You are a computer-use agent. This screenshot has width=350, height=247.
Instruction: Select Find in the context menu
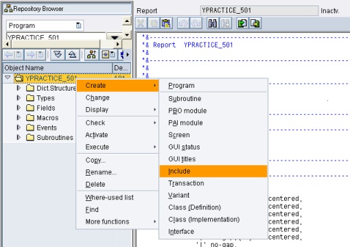pyautogui.click(x=117, y=209)
